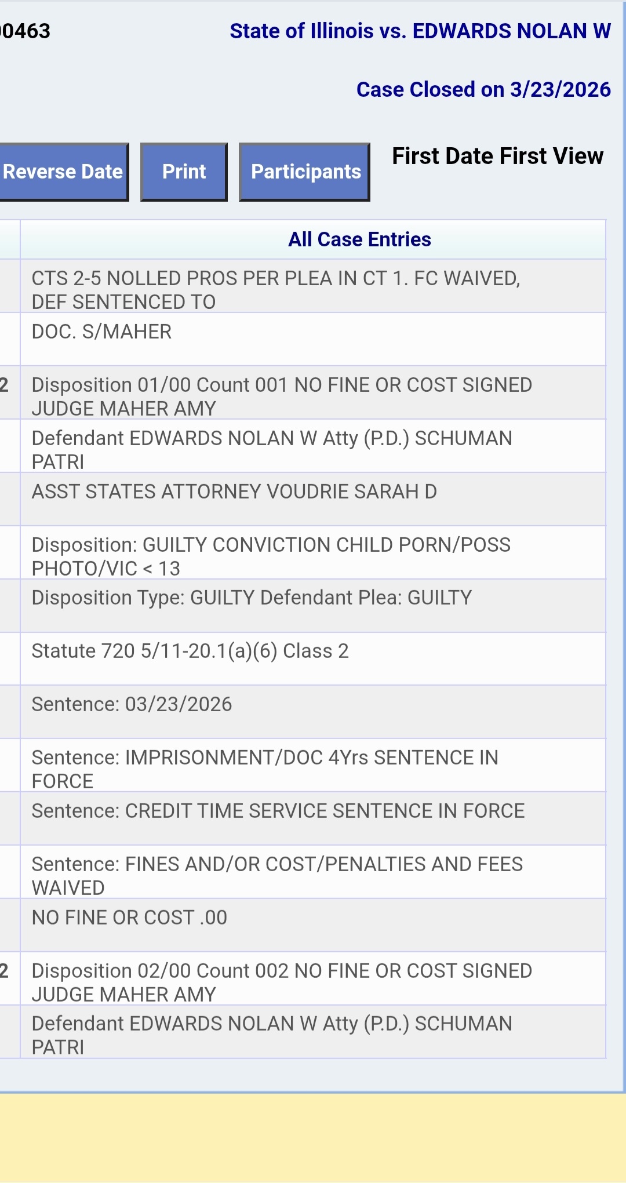Click the Asst States Attorney Voudrie entry
This screenshot has height=1183, width=626.
[x=234, y=492]
